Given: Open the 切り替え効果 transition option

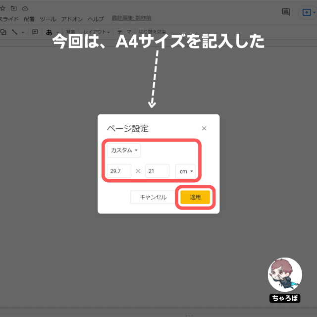Looking at the screenshot, I should pyautogui.click(x=152, y=32).
